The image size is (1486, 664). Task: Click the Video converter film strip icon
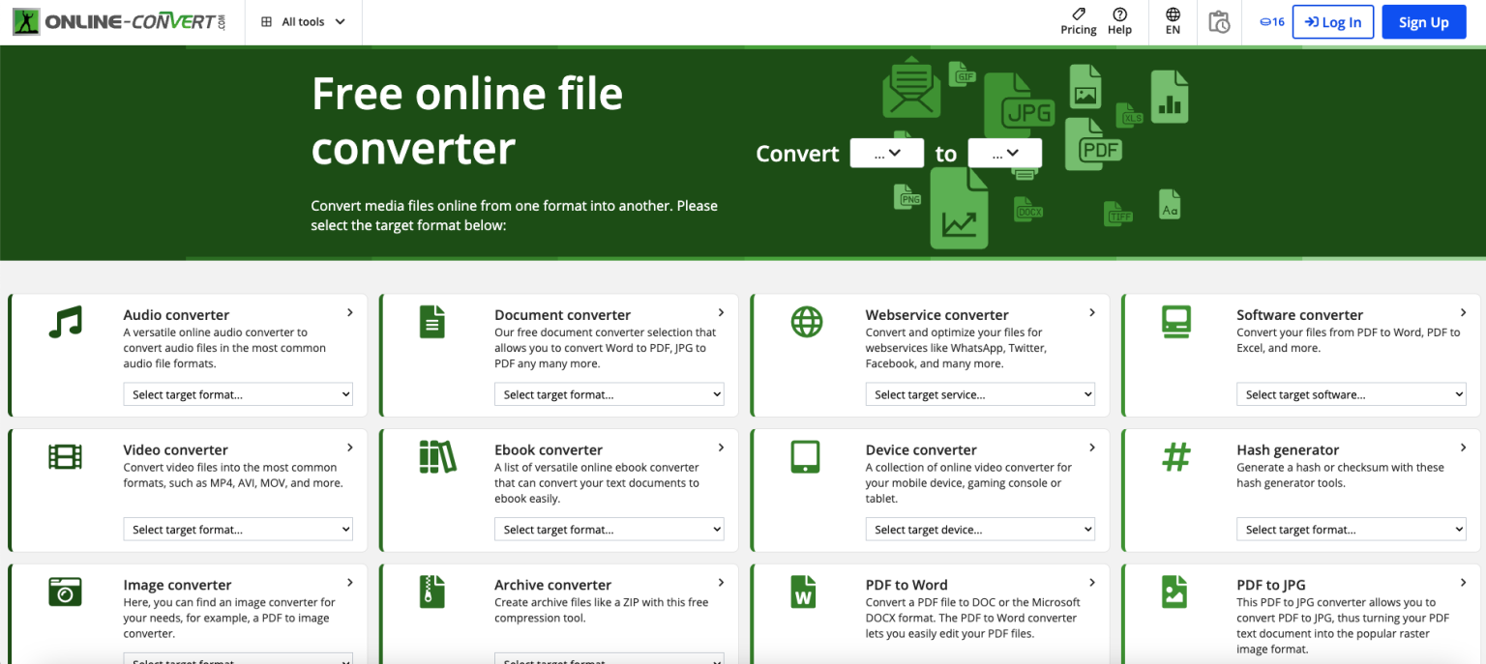click(x=65, y=456)
